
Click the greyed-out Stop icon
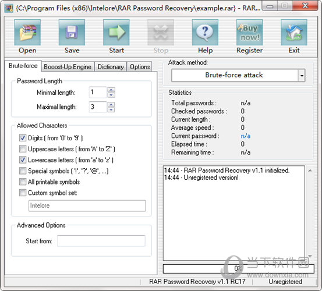(x=161, y=32)
